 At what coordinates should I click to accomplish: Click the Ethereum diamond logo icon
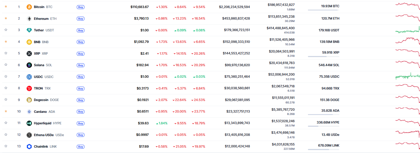29,19
